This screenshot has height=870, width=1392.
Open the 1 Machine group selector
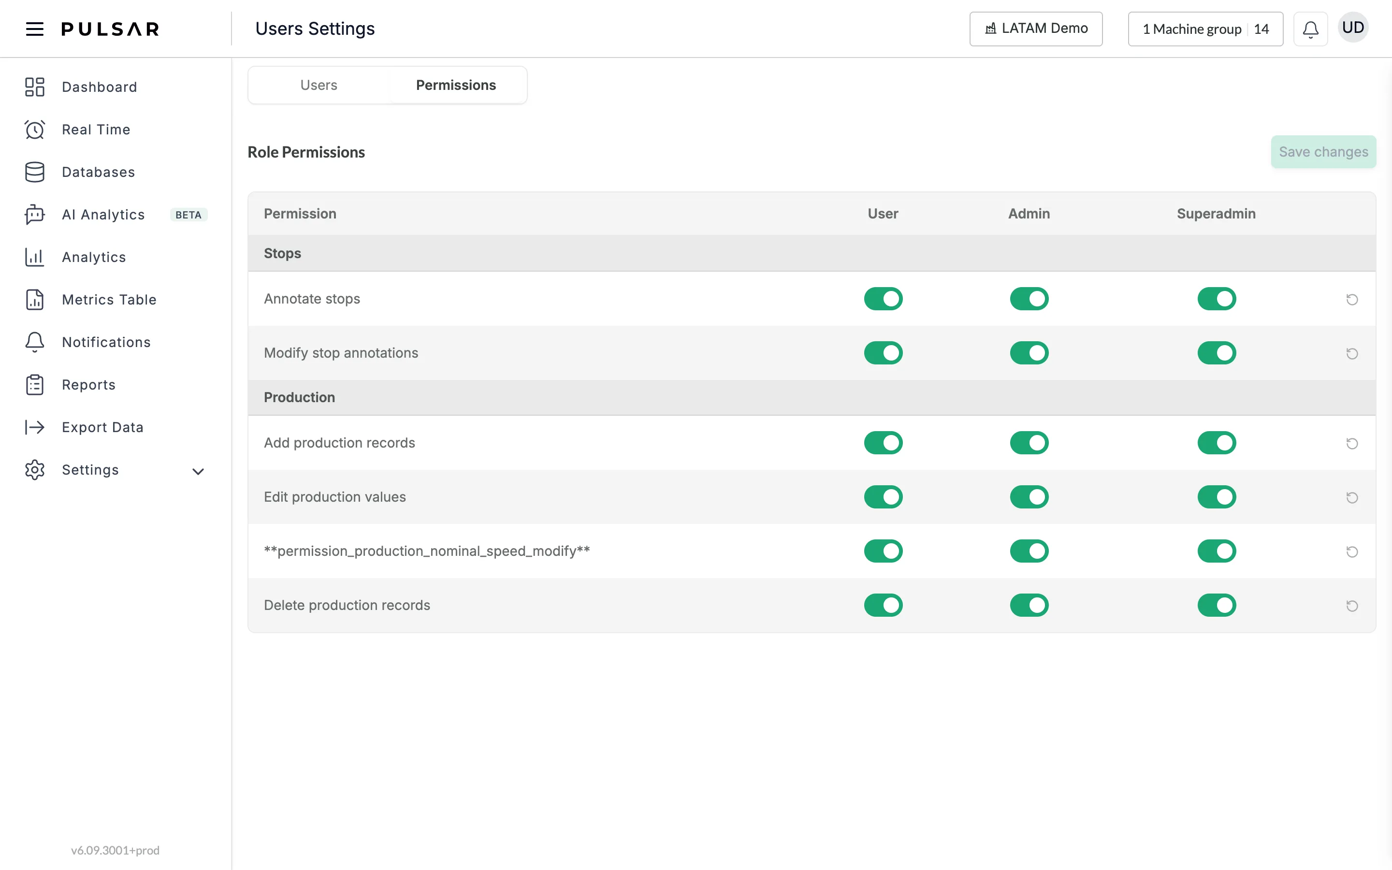(x=1205, y=29)
